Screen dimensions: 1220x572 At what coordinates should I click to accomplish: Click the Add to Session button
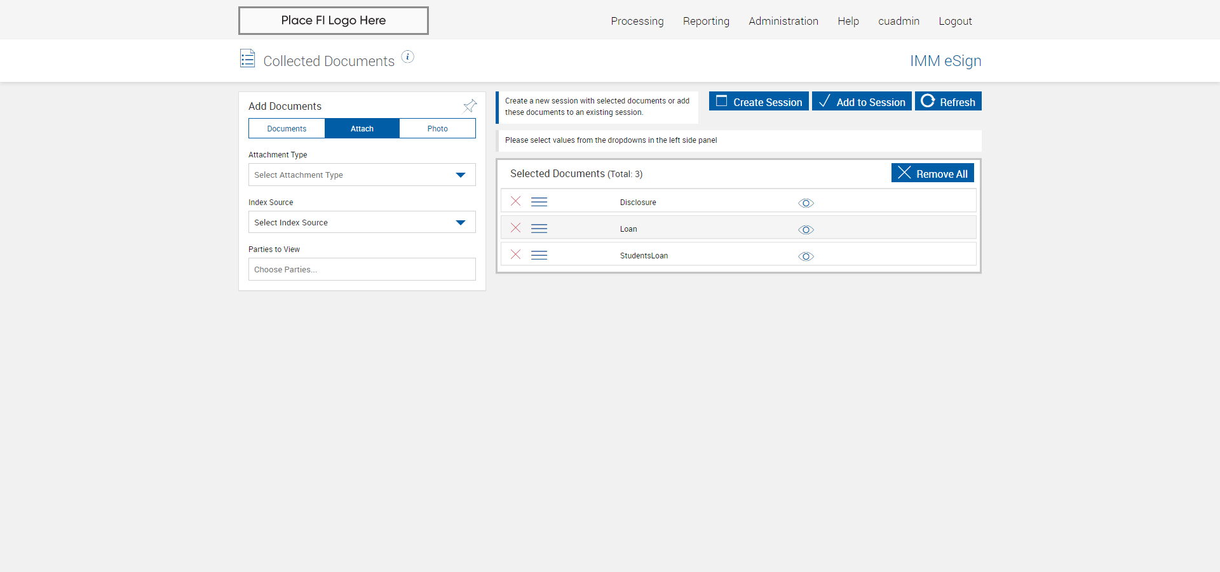click(862, 102)
